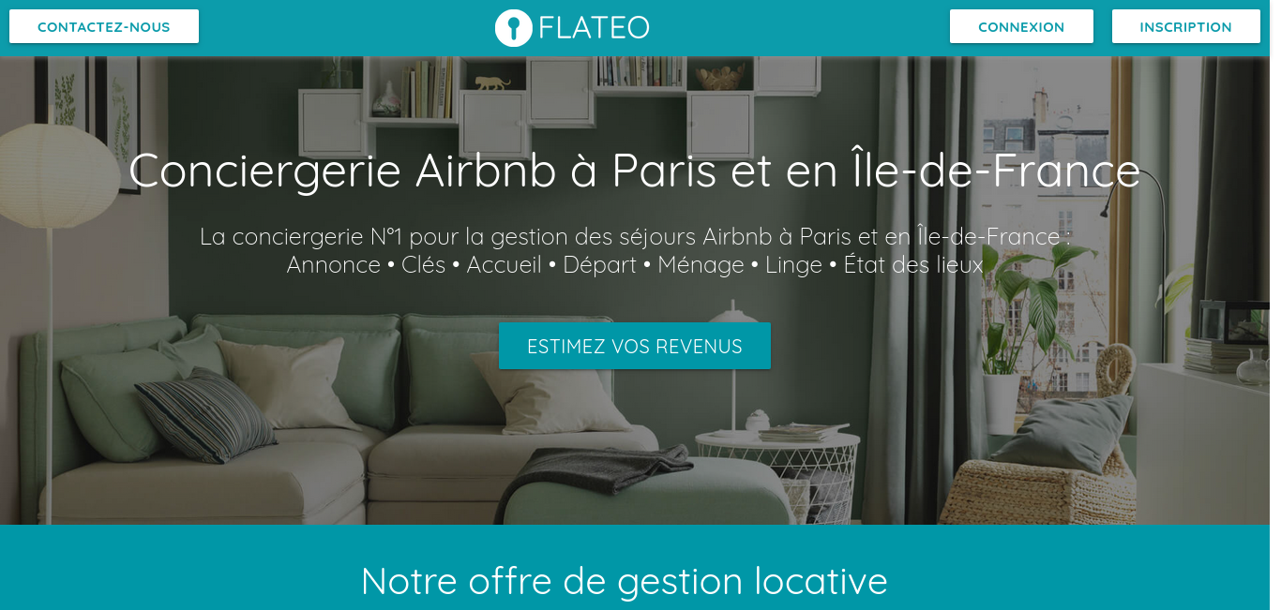Image resolution: width=1281 pixels, height=610 pixels.
Task: Click the word Ménage in services list
Action: [x=701, y=265]
